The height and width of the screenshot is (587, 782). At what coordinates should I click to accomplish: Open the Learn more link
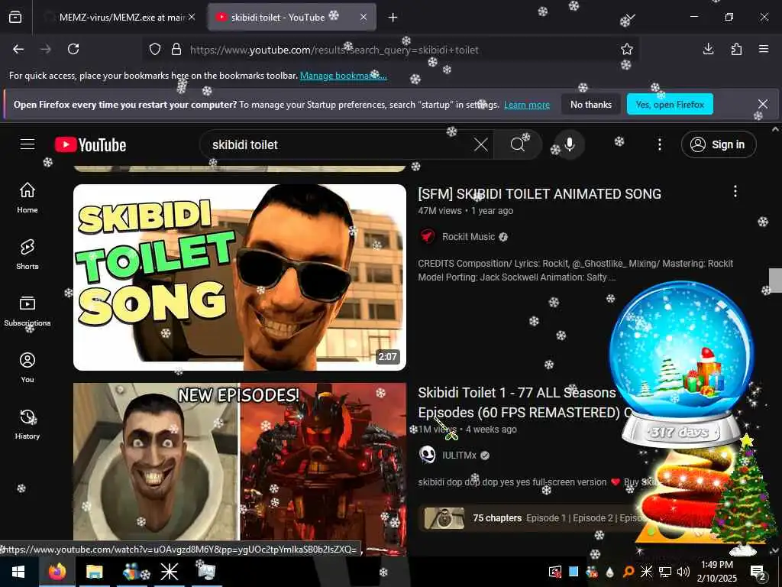pyautogui.click(x=527, y=105)
